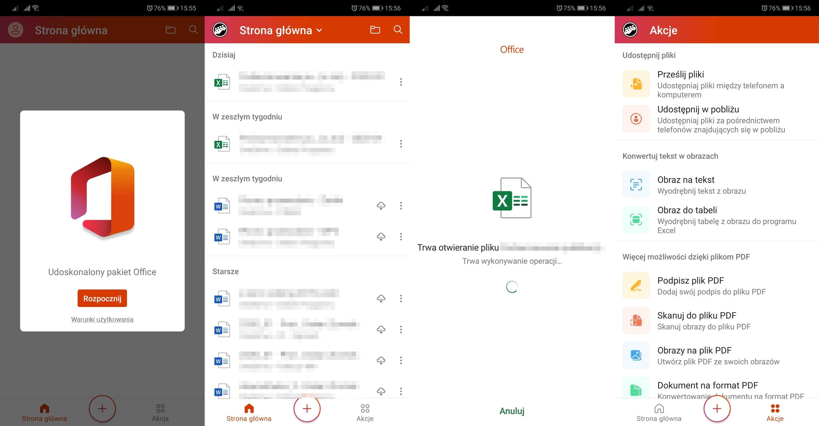Tap the Obraz do tabeli extraction icon
Image resolution: width=819 pixels, height=426 pixels.
point(636,219)
